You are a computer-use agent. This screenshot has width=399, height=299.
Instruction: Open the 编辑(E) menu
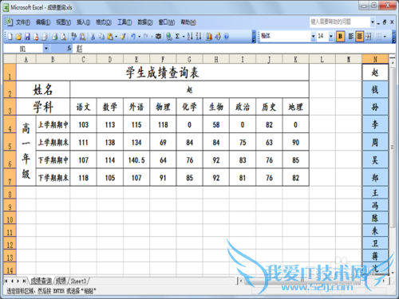(43, 22)
